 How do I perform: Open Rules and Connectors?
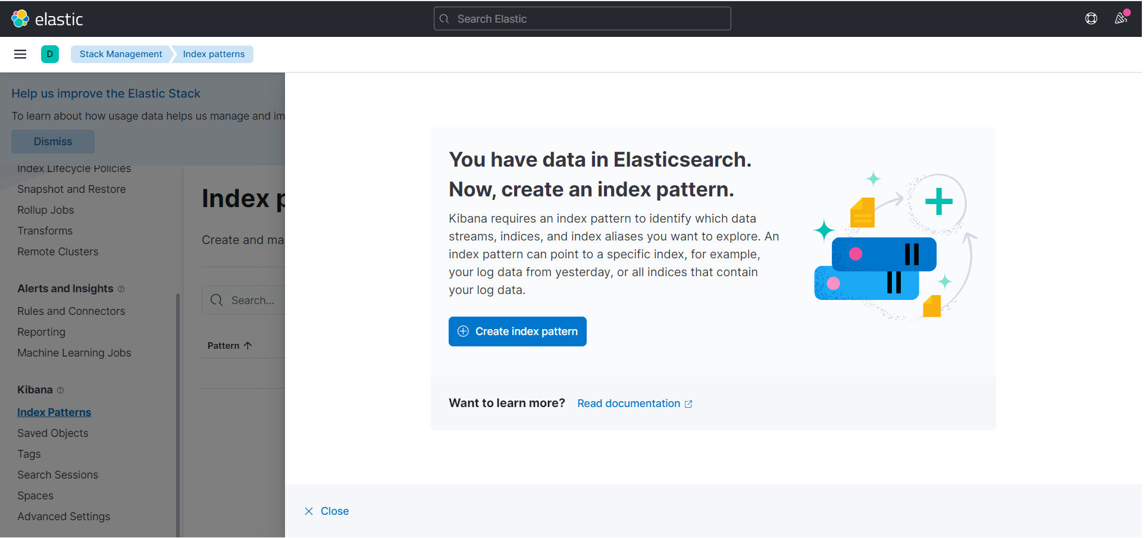[71, 311]
